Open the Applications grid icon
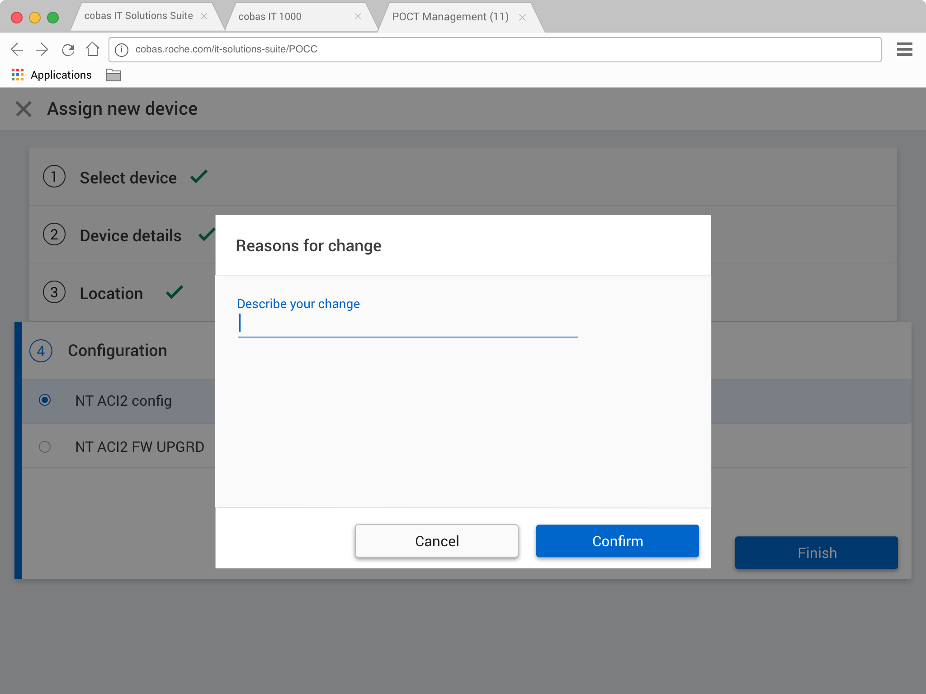This screenshot has height=694, width=926. click(18, 75)
